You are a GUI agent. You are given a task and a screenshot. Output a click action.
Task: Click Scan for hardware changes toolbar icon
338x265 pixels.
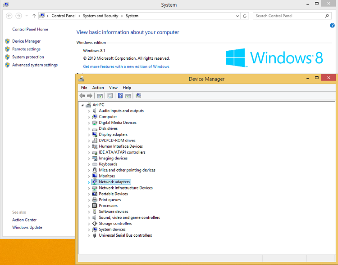138,96
